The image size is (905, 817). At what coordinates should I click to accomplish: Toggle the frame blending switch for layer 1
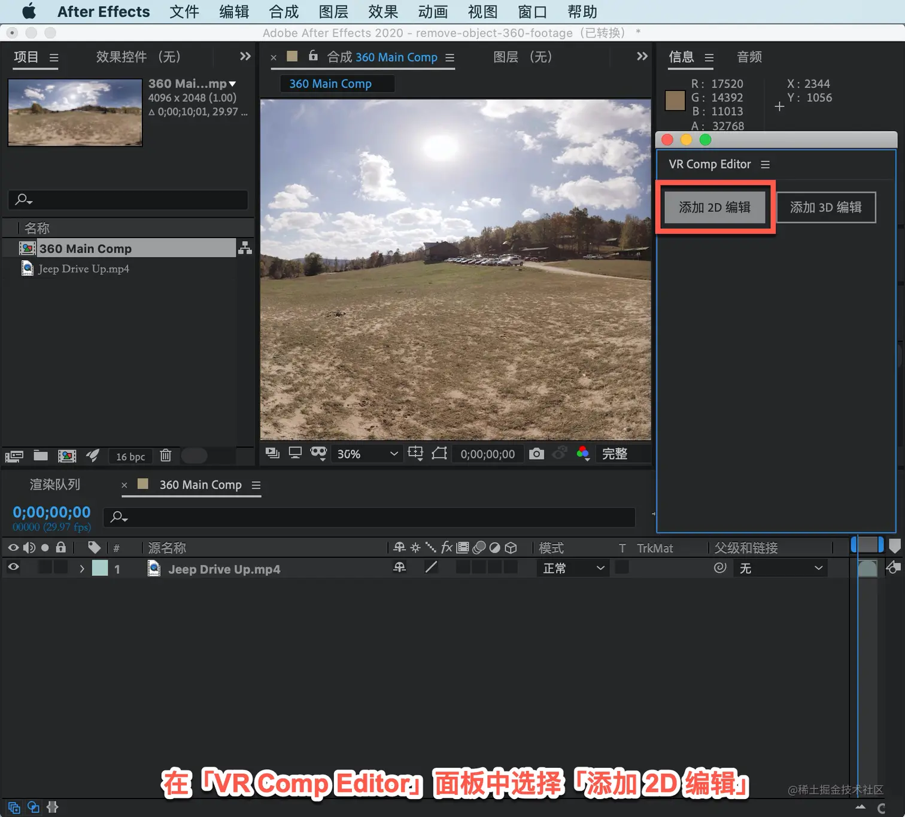463,567
